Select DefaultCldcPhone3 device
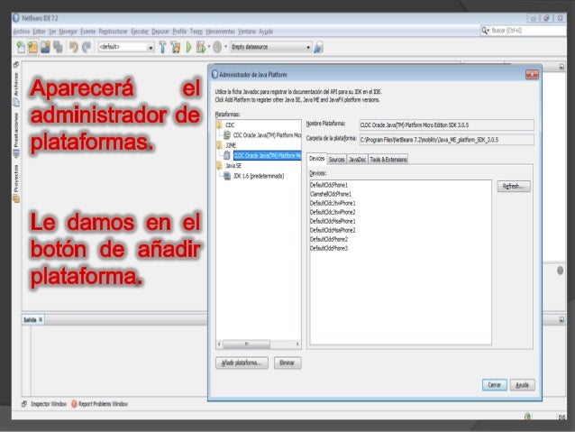Viewport: 575px width, 432px height. click(329, 248)
